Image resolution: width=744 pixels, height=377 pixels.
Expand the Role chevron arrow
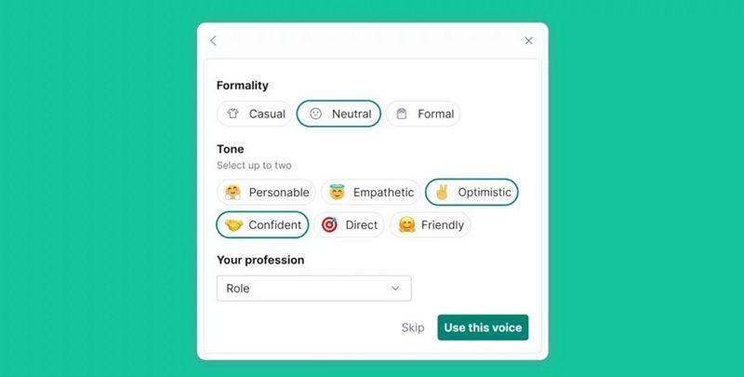(x=395, y=289)
